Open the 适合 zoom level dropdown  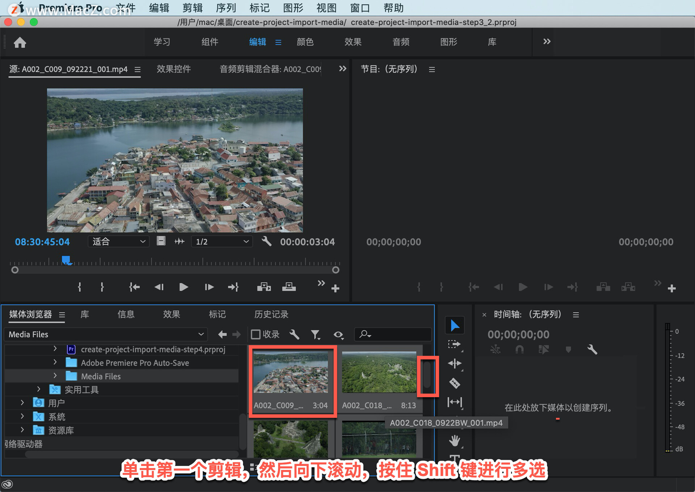(119, 241)
